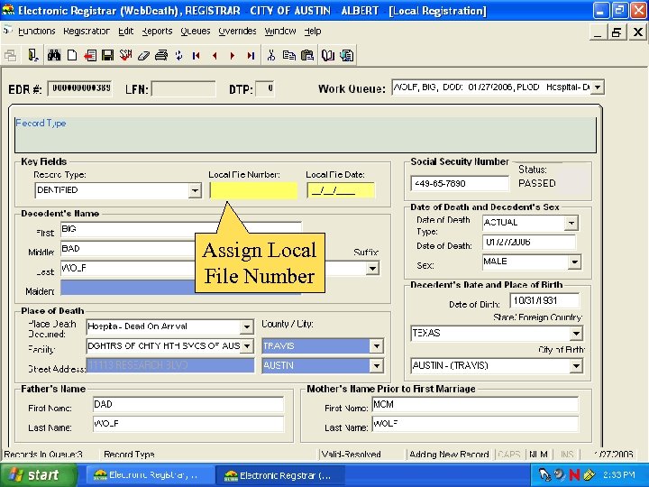Viewport: 649px width, 487px height.
Task: Open the Registration menu
Action: pyautogui.click(x=87, y=31)
